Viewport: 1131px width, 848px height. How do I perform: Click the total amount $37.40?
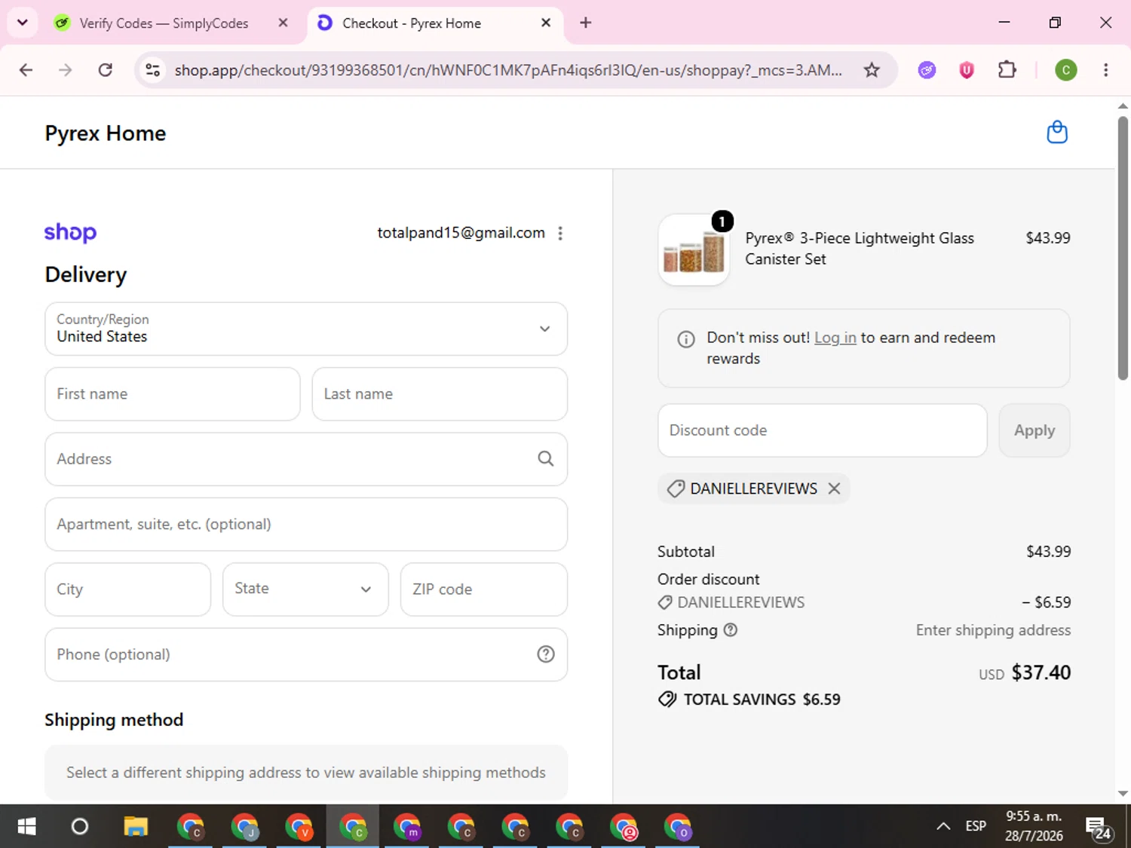(x=1041, y=672)
